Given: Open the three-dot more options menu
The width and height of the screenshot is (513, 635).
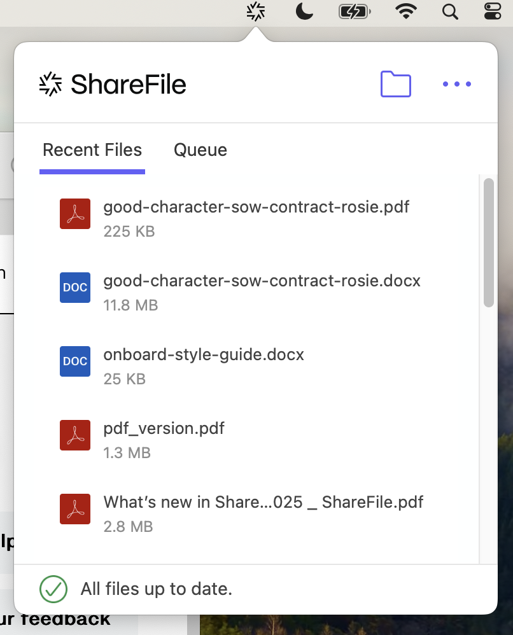Looking at the screenshot, I should (457, 84).
